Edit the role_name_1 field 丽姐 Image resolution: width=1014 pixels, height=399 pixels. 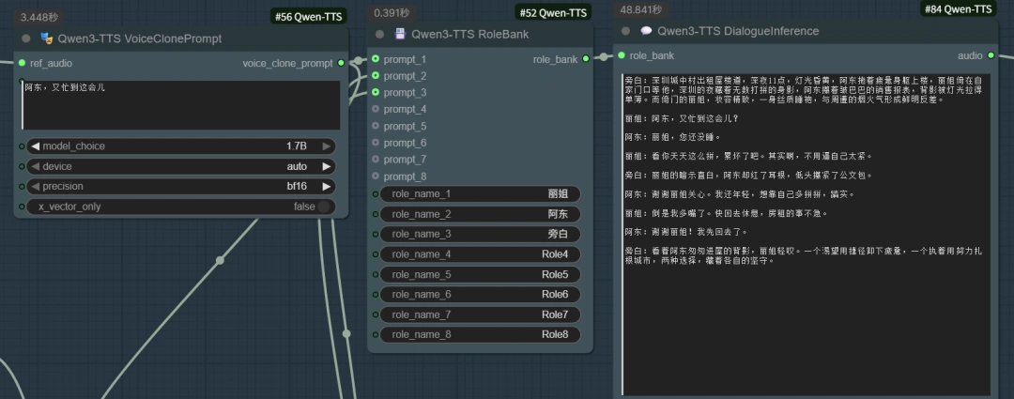point(481,194)
